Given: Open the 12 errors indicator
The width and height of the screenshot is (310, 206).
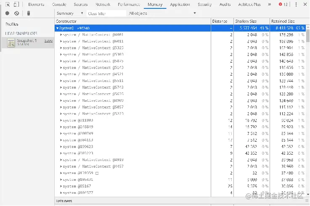Looking at the screenshot, I should click(x=283, y=4).
